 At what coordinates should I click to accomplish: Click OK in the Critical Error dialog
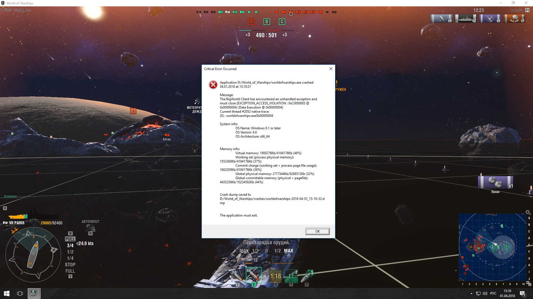(x=317, y=231)
